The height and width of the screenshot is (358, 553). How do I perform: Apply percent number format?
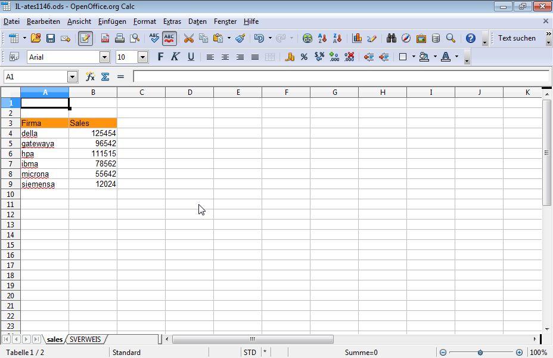pyautogui.click(x=305, y=57)
